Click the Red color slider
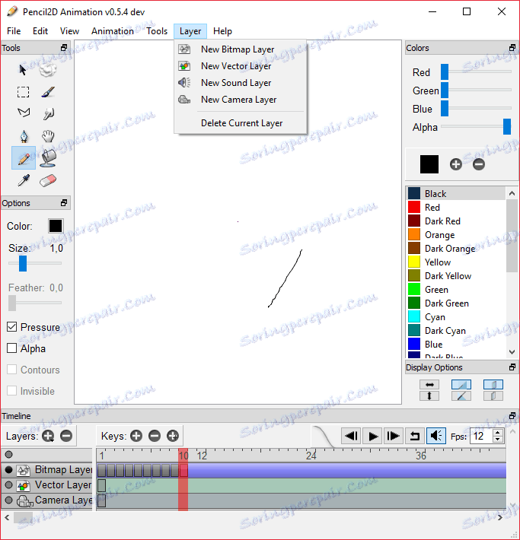The height and width of the screenshot is (540, 520). [476, 71]
